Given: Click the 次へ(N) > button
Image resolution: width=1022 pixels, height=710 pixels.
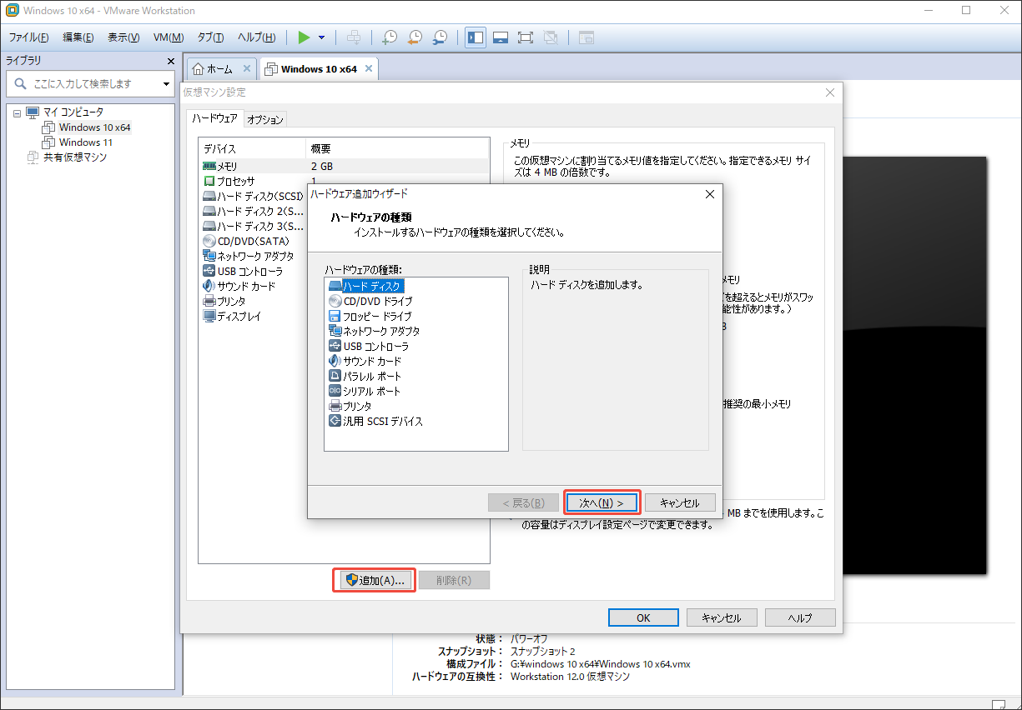Looking at the screenshot, I should pyautogui.click(x=602, y=503).
